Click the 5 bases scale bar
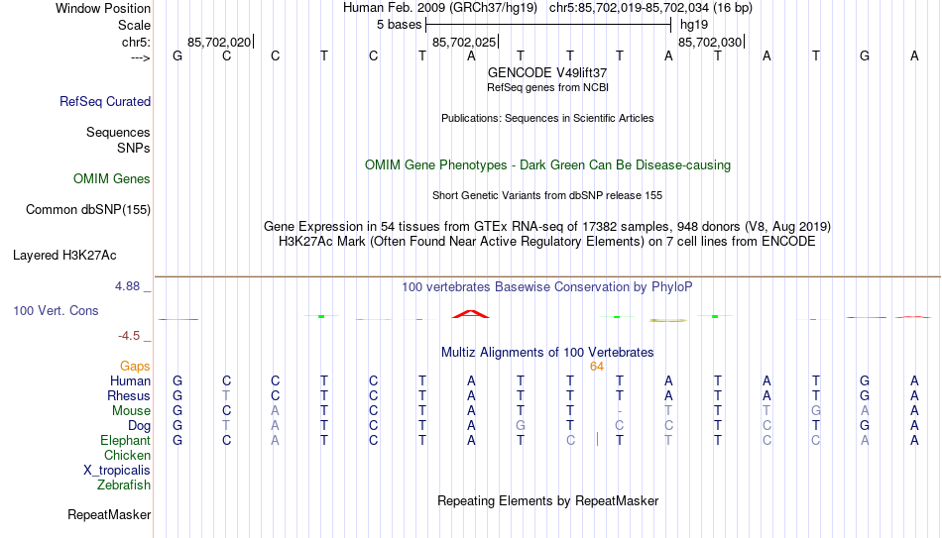Image resolution: width=942 pixels, height=538 pixels. point(548,25)
